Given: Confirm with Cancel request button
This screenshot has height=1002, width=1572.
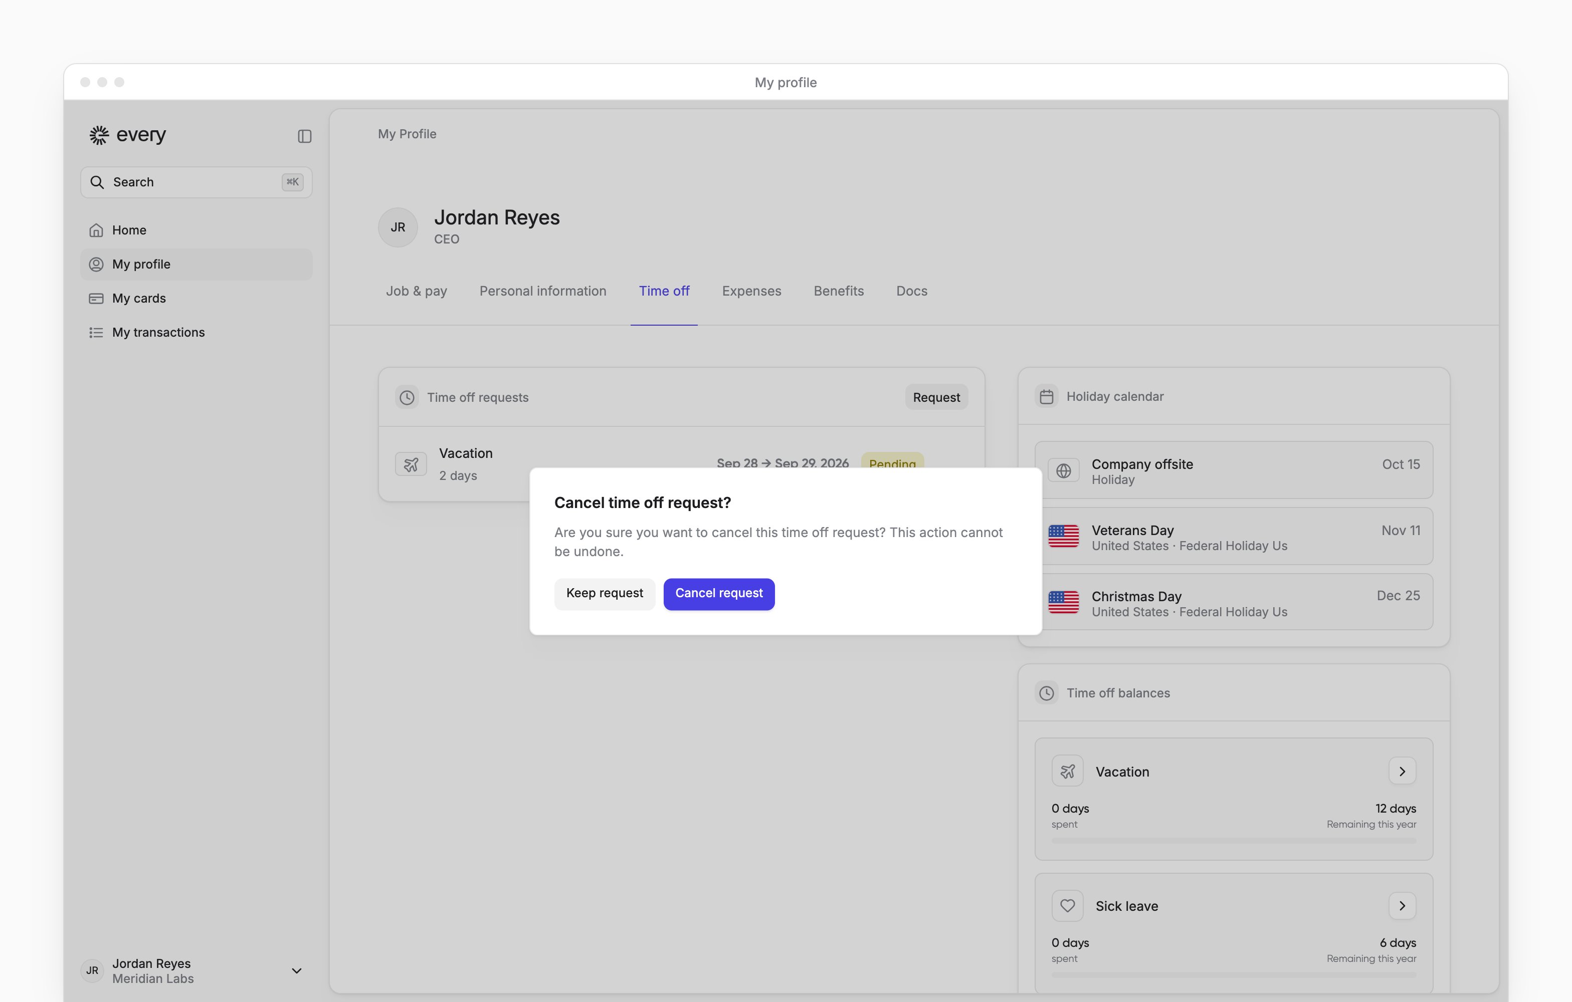Looking at the screenshot, I should point(719,594).
